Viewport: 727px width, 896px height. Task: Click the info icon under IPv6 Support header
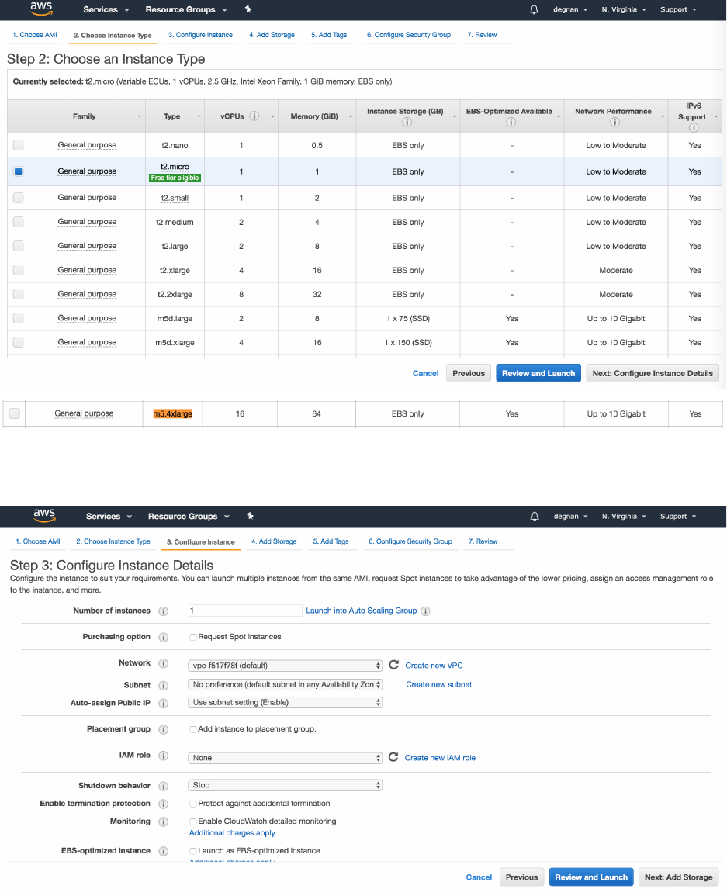[x=694, y=127]
